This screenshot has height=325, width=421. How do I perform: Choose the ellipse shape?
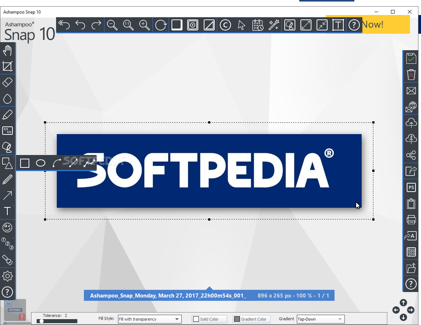(41, 163)
